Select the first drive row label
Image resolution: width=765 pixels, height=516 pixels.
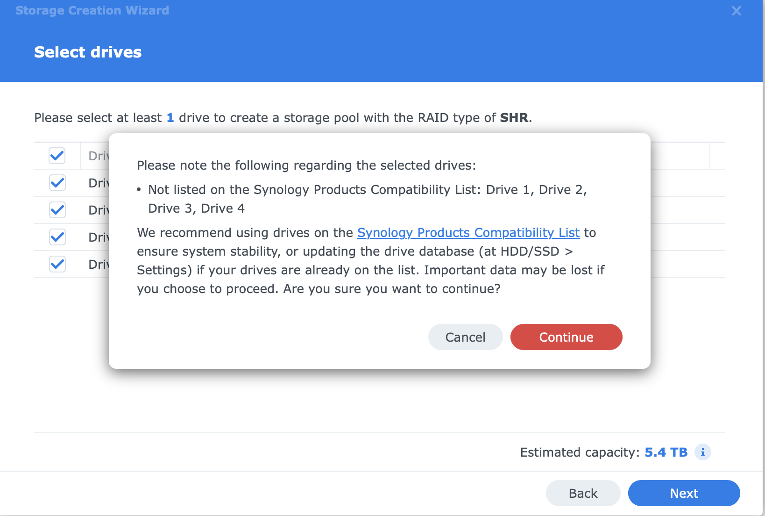[x=98, y=183]
